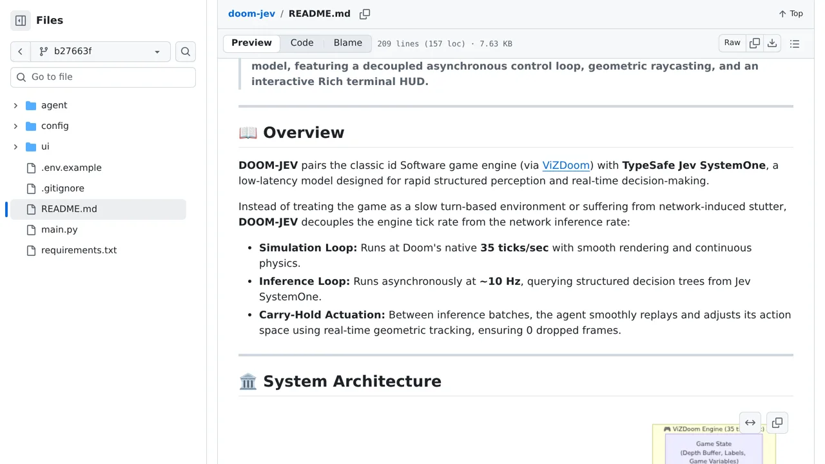Copy the file path icon
The width and height of the screenshot is (825, 464).
[x=365, y=14]
